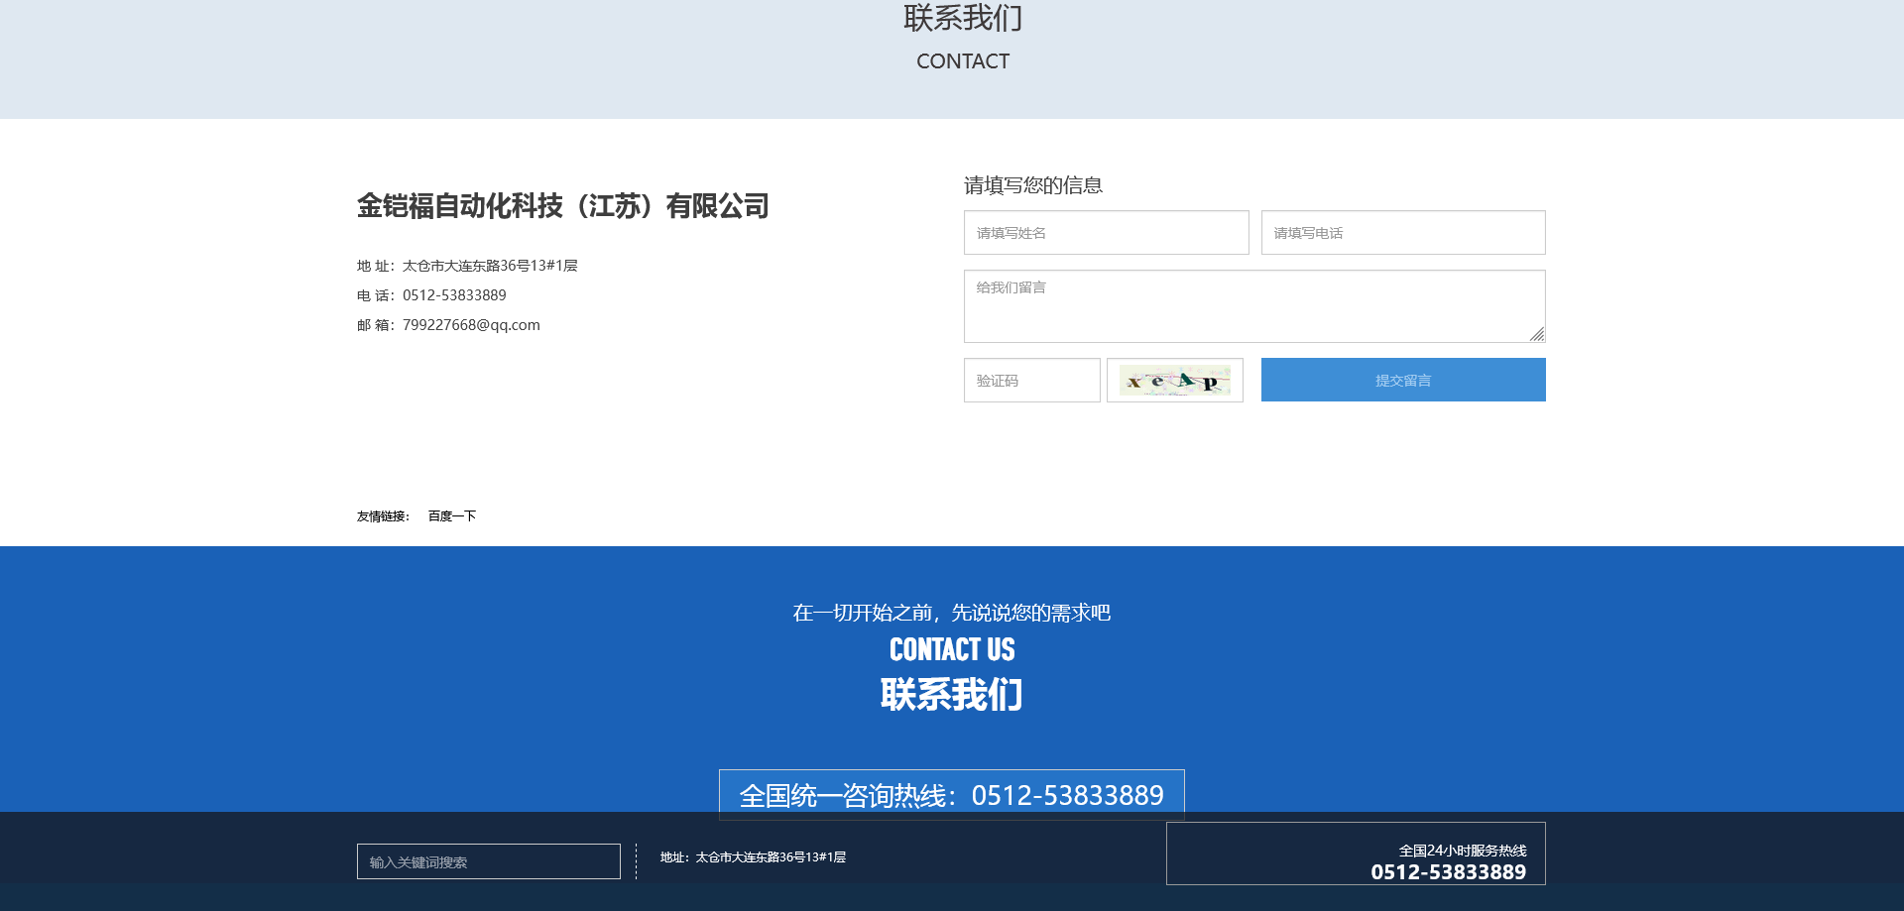Click the CONTACT US heading in blue section
1904x911 pixels.
coord(951,649)
